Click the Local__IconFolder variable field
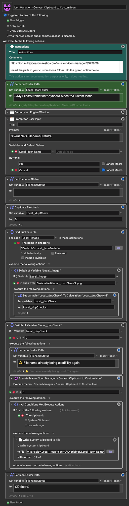Viewport: 129px width, 506px height. point(62,90)
